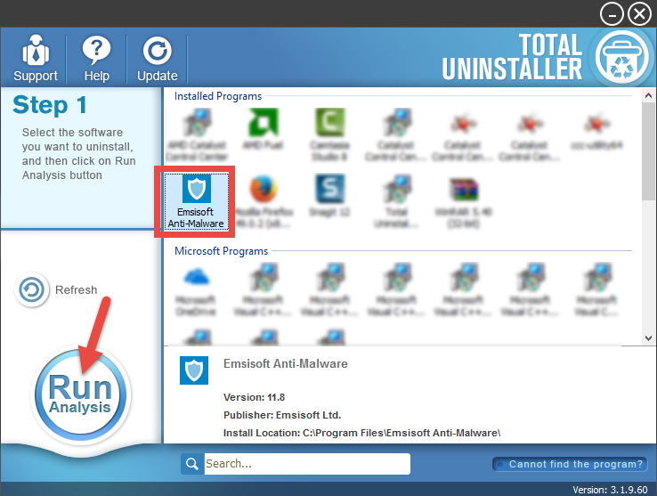This screenshot has width=657, height=496.
Task: Minimize the Total Uninstaller window
Action: [612, 14]
